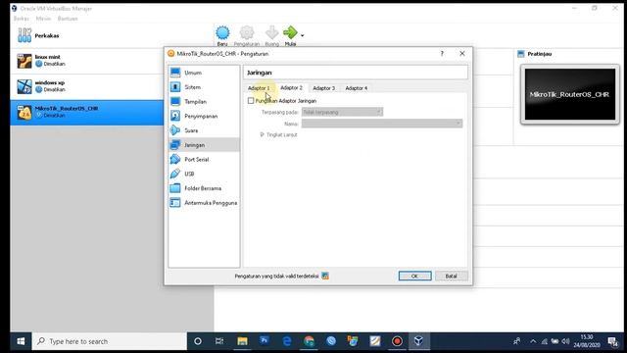Select the linux mint virtual machine
This screenshot has height=353, width=627.
coord(87,61)
